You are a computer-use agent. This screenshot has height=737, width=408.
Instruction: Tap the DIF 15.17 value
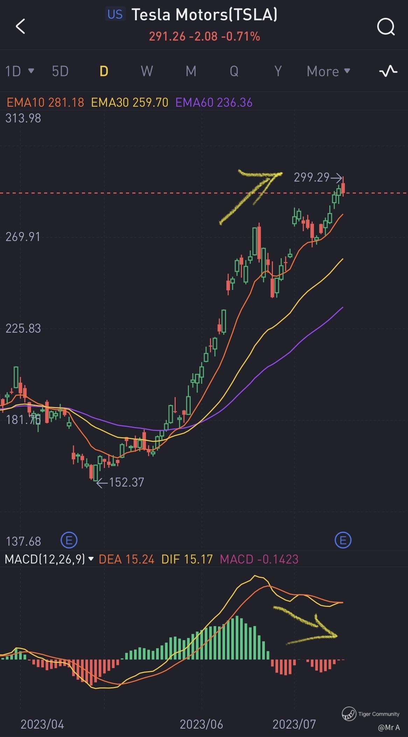187,559
